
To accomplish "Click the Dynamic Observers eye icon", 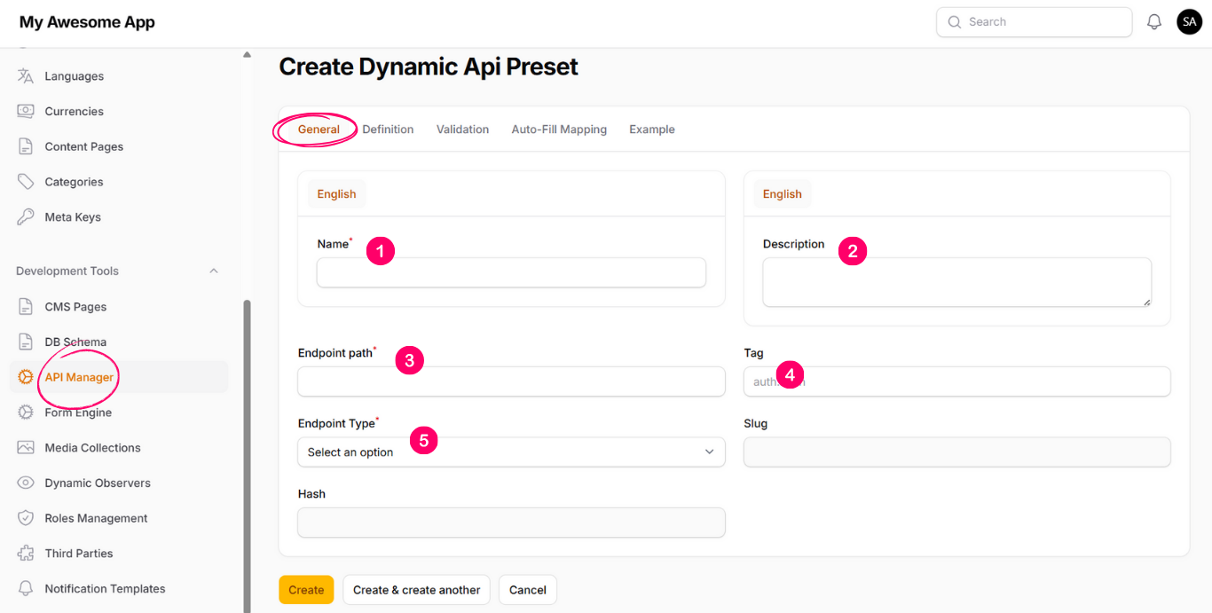I will point(26,483).
